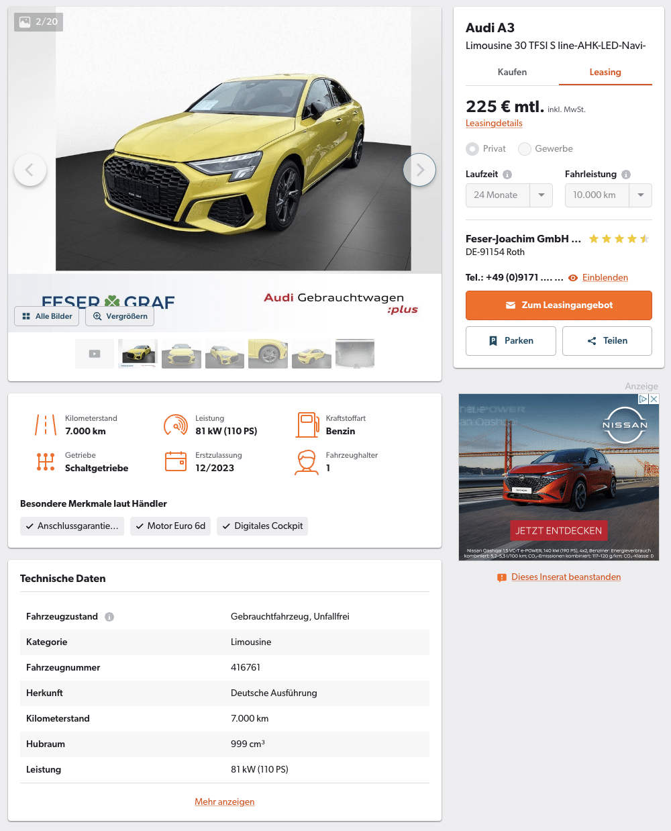Select the Privat radio option

[x=472, y=149]
